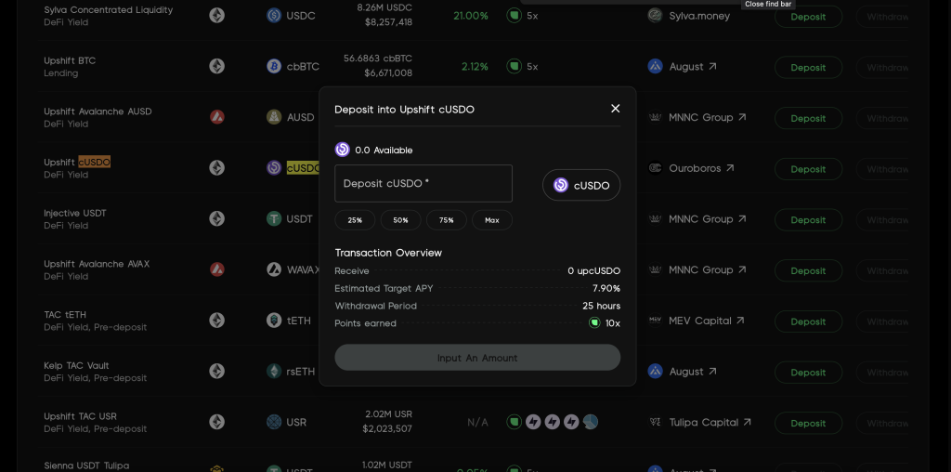951x472 pixels.
Task: Click the Avalanche chain icon in Upshift Avalanche AUSD row
Action: coord(216,117)
